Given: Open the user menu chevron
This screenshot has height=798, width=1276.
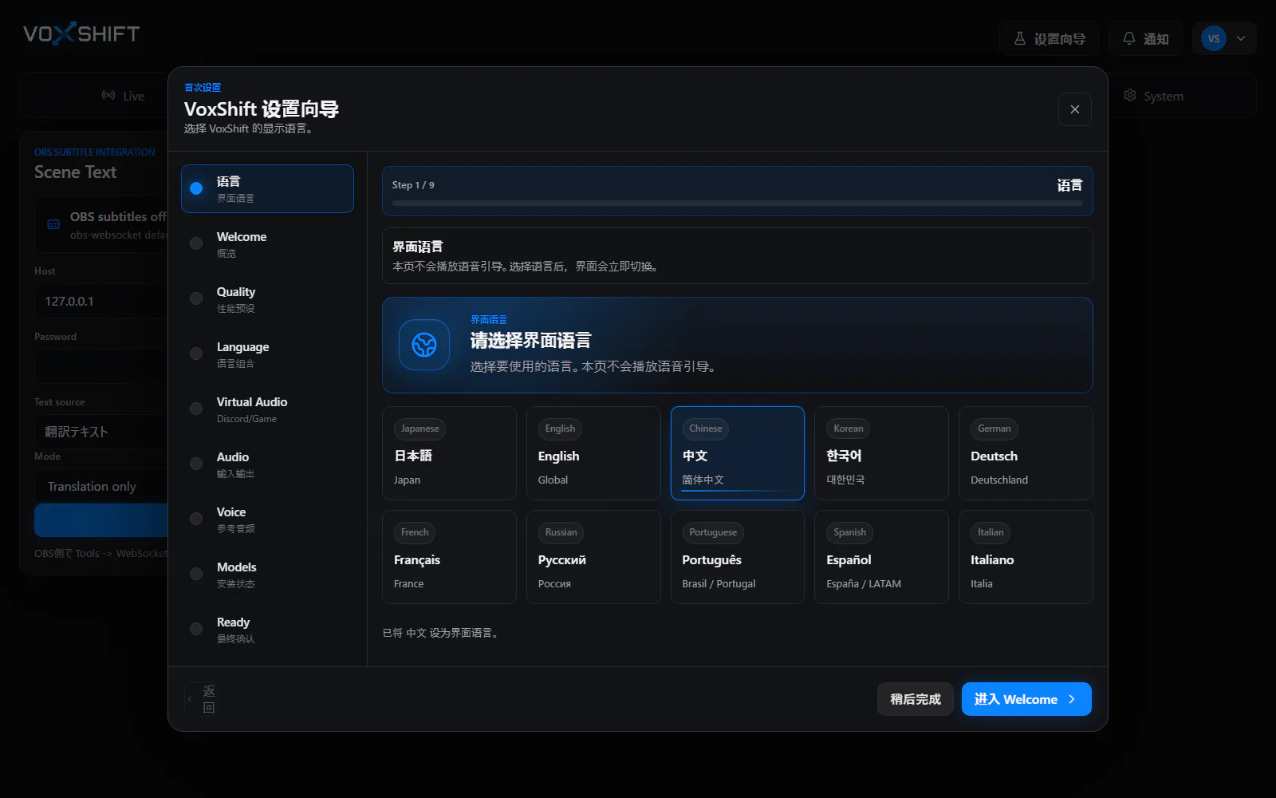Looking at the screenshot, I should point(1241,38).
